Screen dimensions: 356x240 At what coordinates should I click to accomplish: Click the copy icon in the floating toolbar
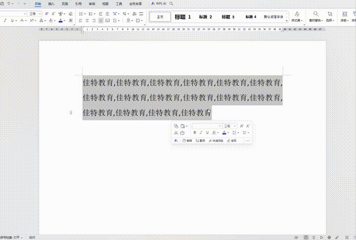[x=176, y=126]
